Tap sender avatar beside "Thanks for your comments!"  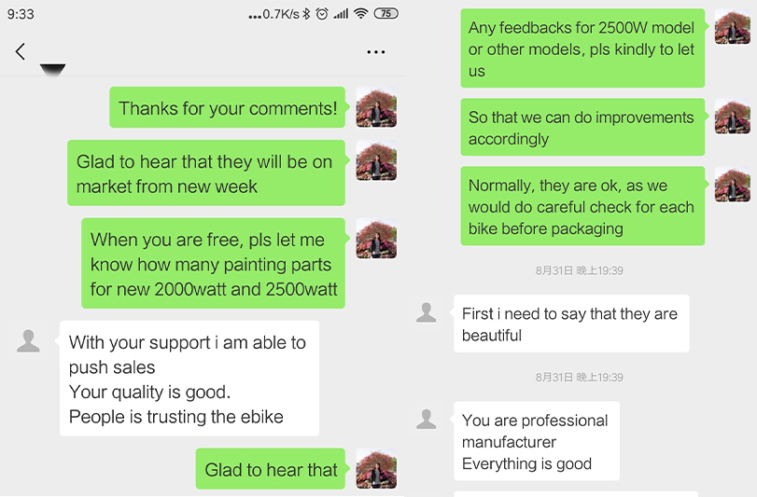pyautogui.click(x=376, y=107)
